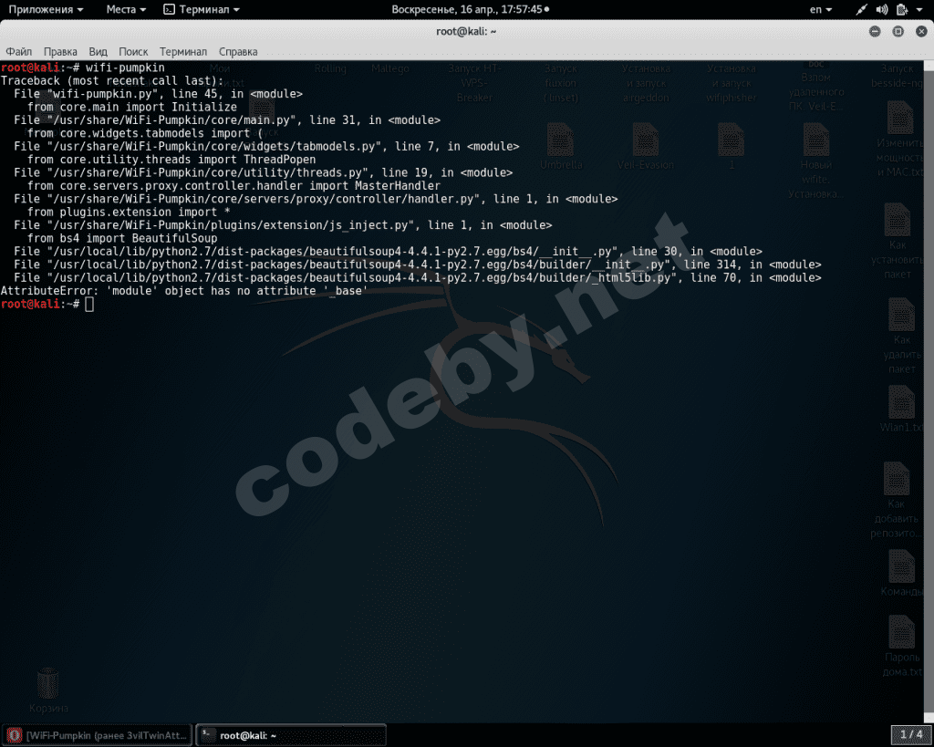The height and width of the screenshot is (747, 934).
Task: Select root@kali terminal in taskbar
Action: coord(291,735)
